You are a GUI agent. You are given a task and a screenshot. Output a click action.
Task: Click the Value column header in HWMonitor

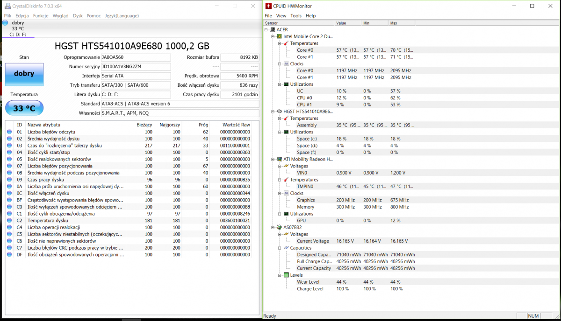point(348,23)
